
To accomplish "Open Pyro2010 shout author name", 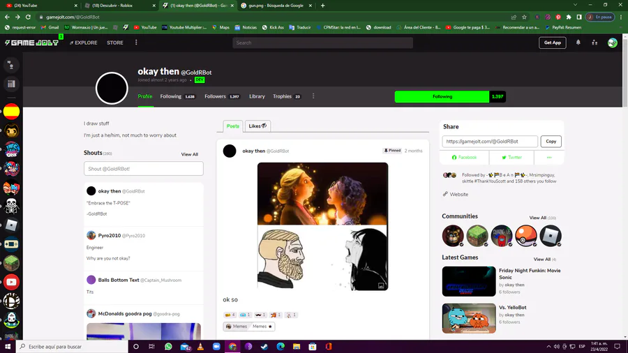I will 110,235.
